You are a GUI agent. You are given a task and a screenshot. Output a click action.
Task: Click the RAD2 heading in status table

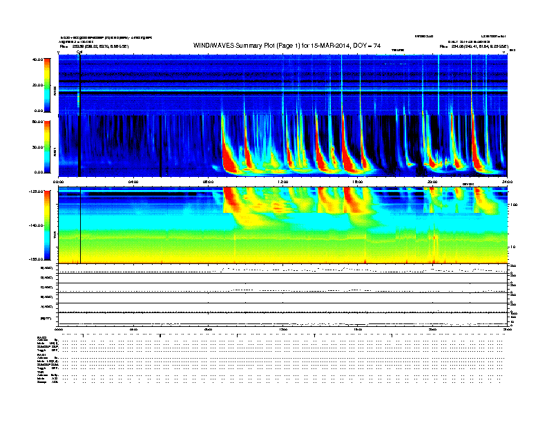coord(41,337)
